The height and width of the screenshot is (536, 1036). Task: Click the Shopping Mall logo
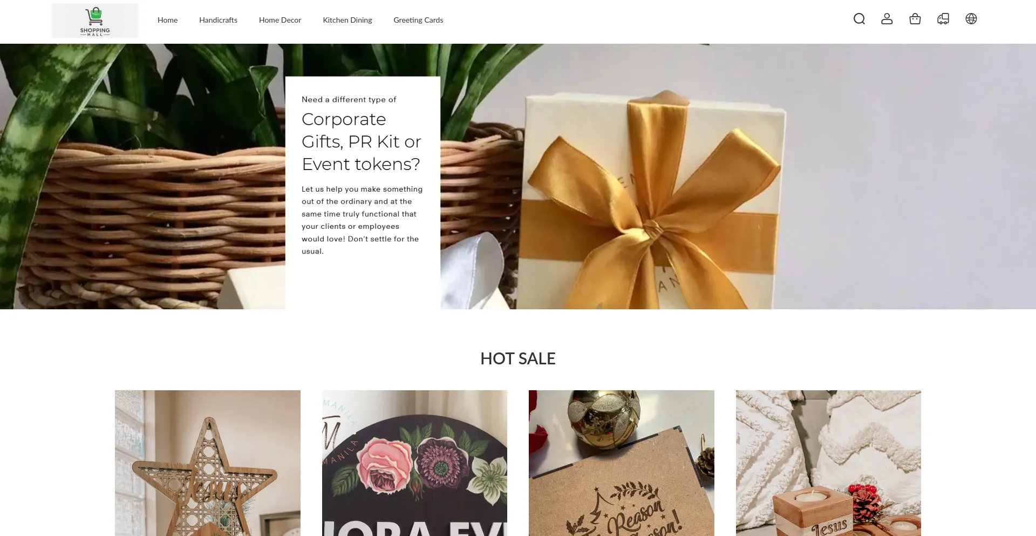95,21
